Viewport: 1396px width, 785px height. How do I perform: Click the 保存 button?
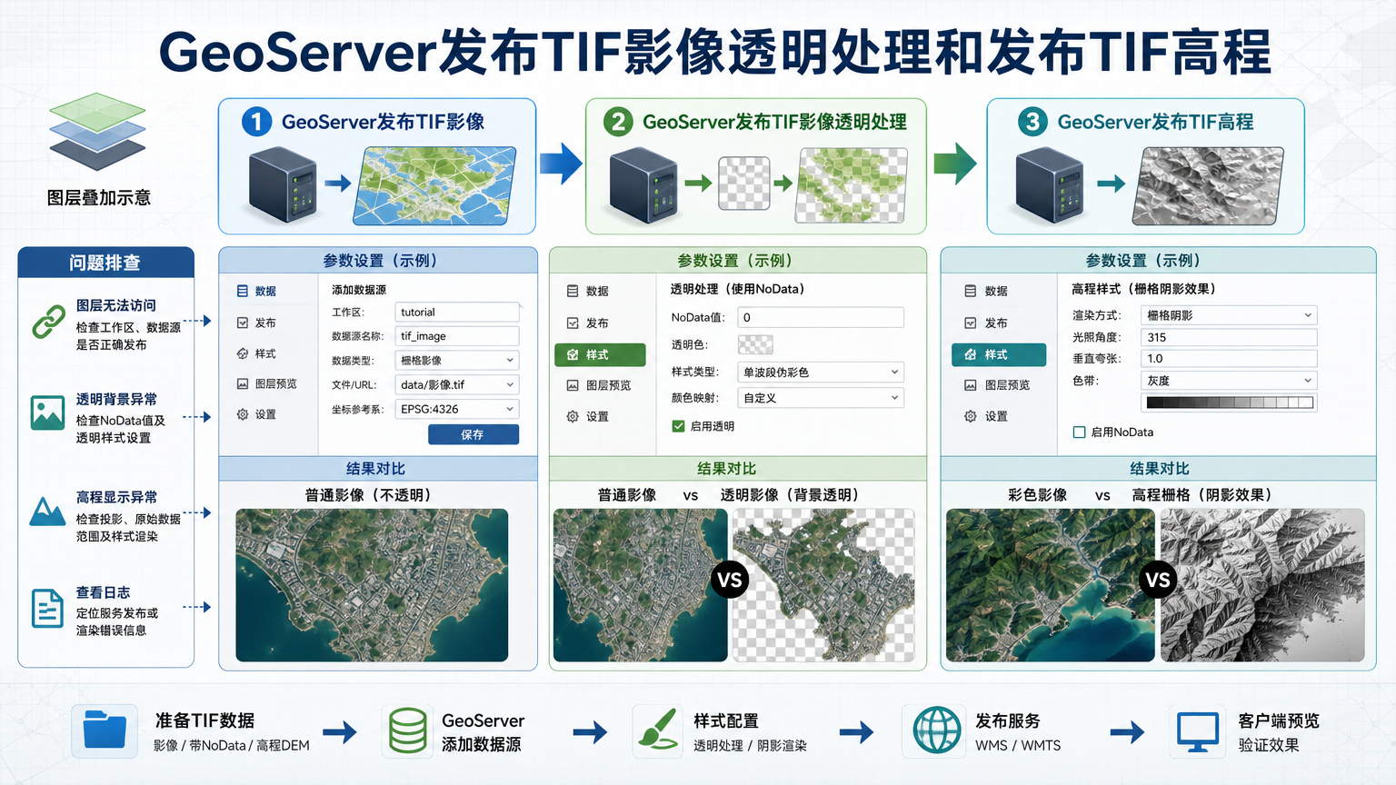tap(474, 434)
